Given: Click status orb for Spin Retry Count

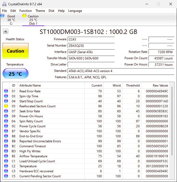Looking at the screenshot, I should pyautogui.click(x=6, y=121).
